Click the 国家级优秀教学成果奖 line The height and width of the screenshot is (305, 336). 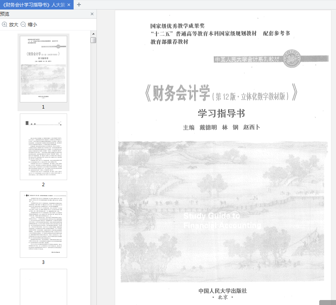[177, 26]
